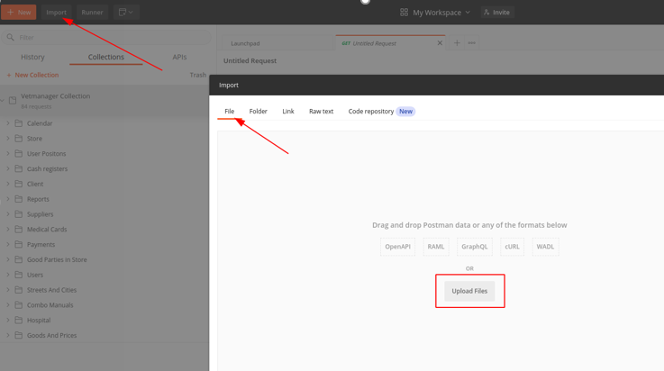The image size is (664, 371).
Task: Close the Untitled Request tab
Action: coord(440,43)
